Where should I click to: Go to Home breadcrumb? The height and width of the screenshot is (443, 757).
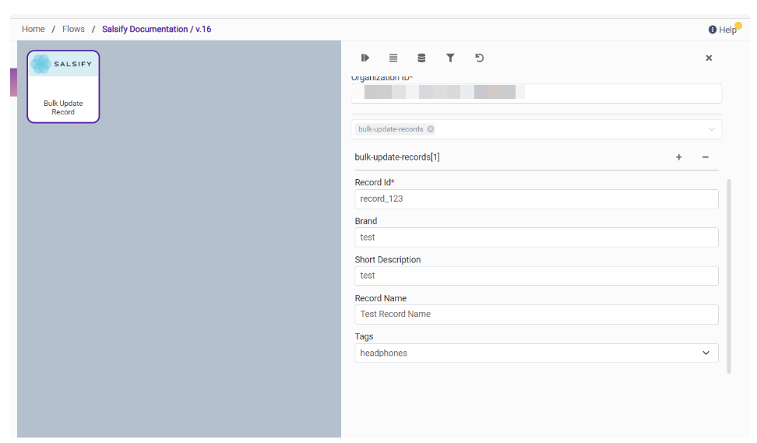tap(33, 29)
